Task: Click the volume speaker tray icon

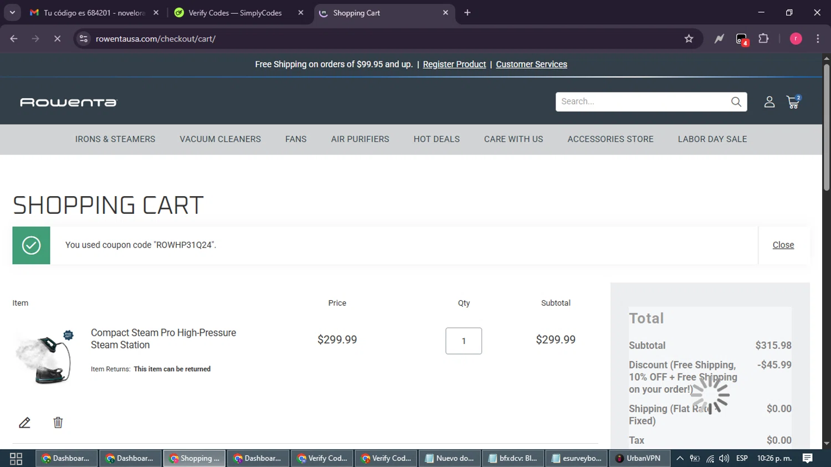Action: 724,459
